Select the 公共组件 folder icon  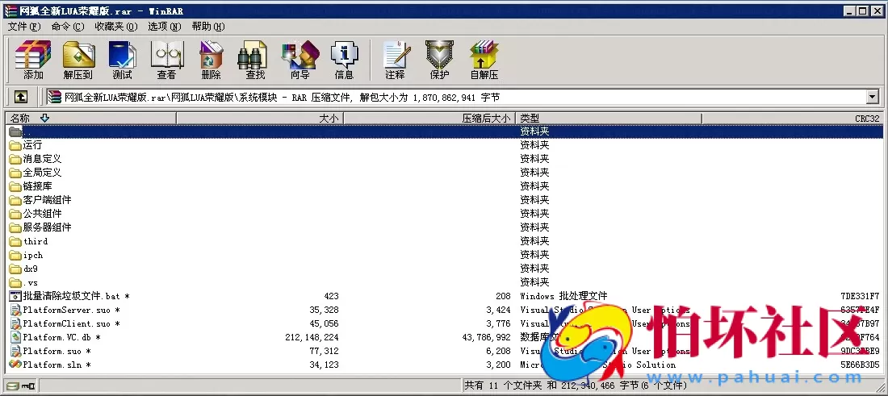[x=15, y=214]
